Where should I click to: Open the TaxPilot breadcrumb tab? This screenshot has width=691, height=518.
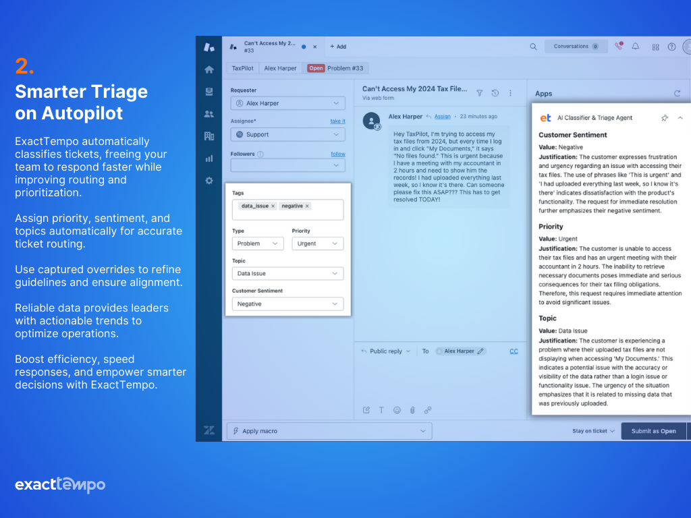(242, 68)
